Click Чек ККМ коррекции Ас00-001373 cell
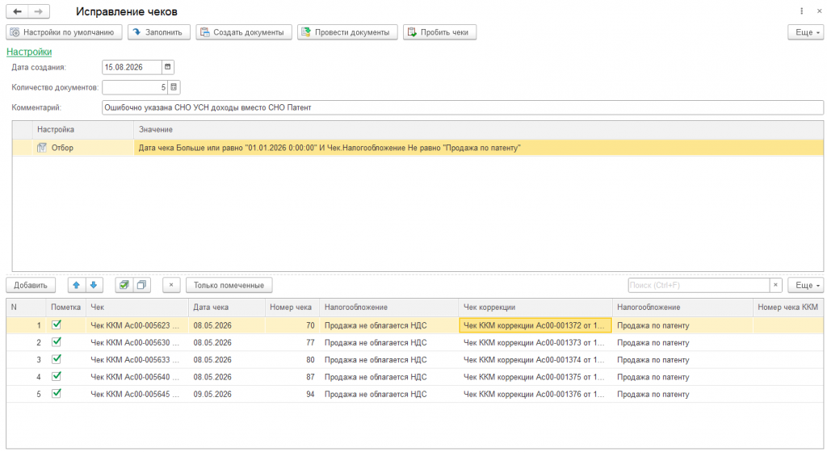 pyautogui.click(x=535, y=342)
